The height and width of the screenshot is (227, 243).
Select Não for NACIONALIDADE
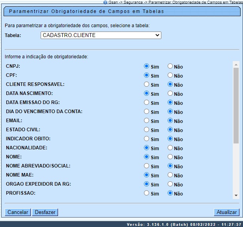tap(170, 148)
